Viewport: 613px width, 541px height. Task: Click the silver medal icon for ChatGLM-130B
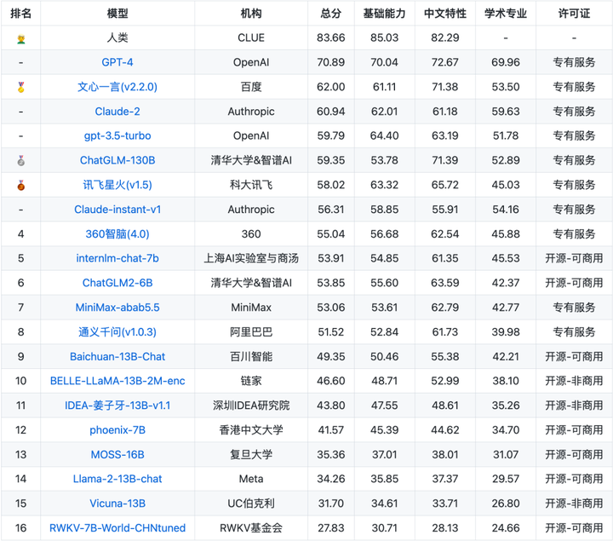point(21,160)
